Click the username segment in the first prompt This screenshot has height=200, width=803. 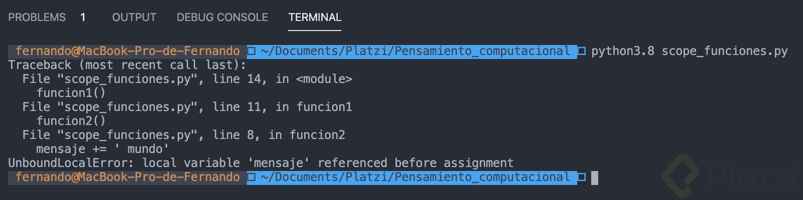coord(127,51)
